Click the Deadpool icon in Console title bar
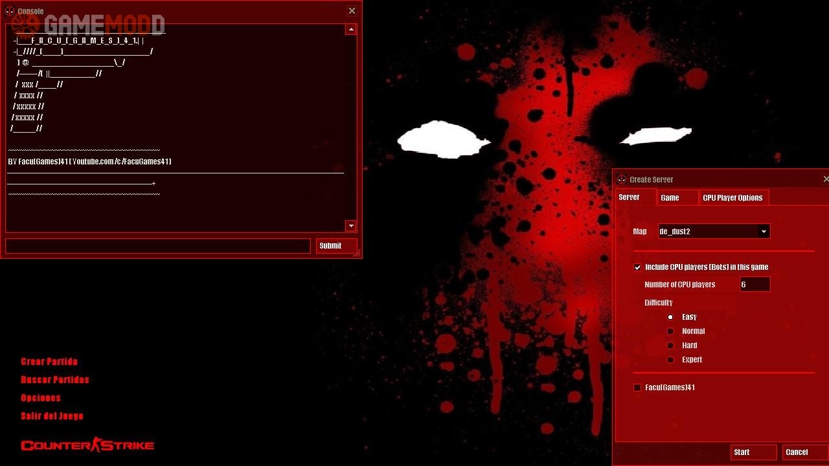Viewport: 829px width, 466px height. tap(10, 11)
